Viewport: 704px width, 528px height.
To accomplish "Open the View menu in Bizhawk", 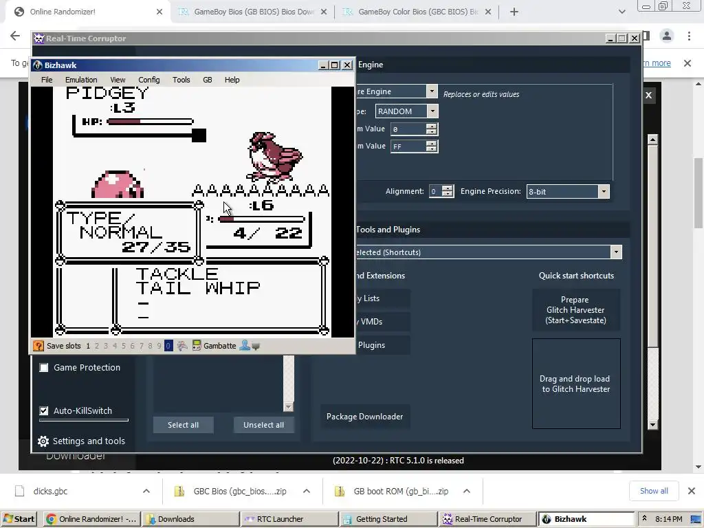I will pyautogui.click(x=118, y=80).
